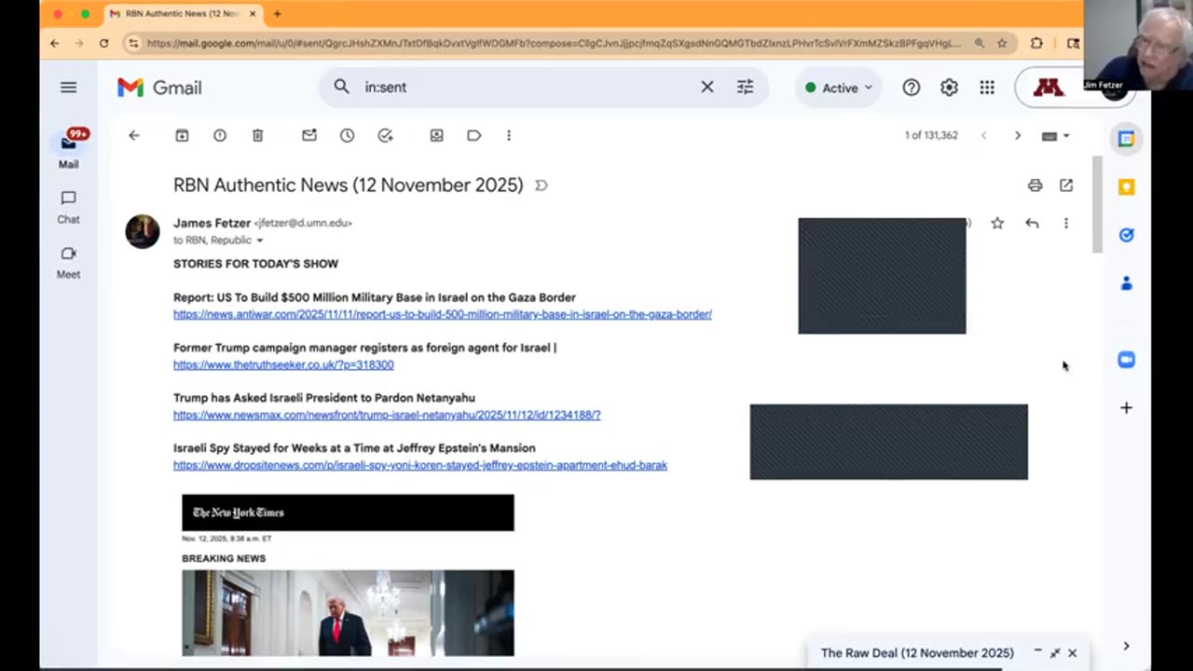Open the newsmax.com Netanyahu pardon link
This screenshot has height=671, width=1193.
coord(387,415)
